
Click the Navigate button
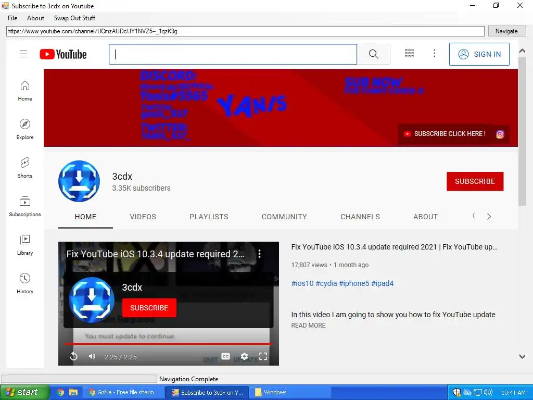pos(506,31)
